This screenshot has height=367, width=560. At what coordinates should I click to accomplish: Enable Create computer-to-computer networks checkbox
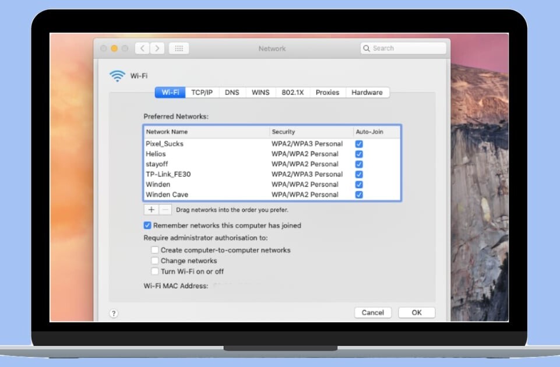pyautogui.click(x=155, y=250)
